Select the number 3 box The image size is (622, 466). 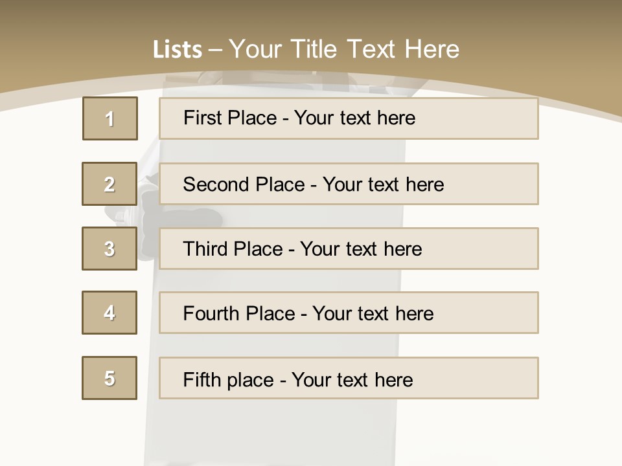pos(109,249)
